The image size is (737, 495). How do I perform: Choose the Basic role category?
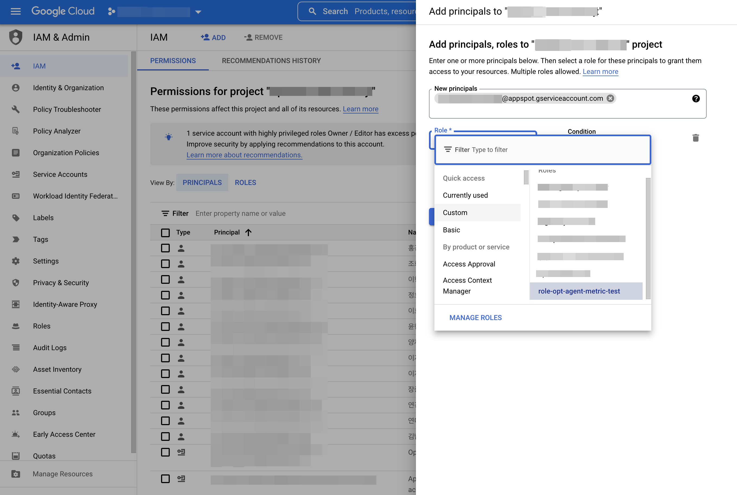(451, 230)
